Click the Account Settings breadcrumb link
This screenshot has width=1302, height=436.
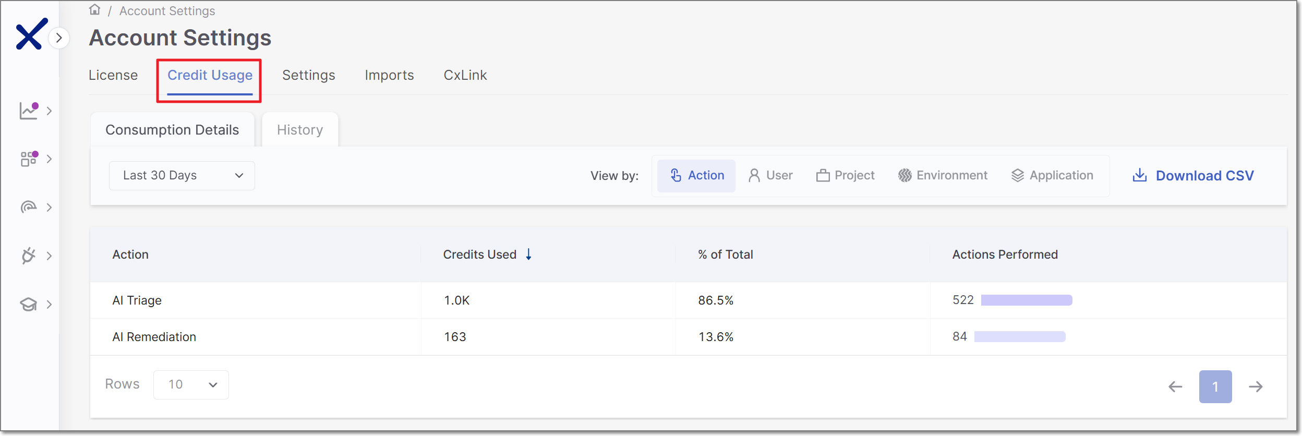pyautogui.click(x=167, y=11)
